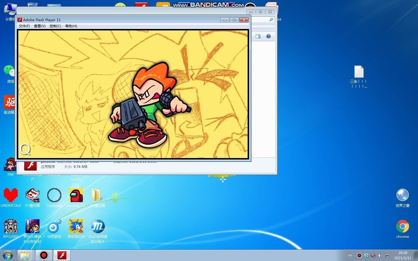
Task: Open the 查看(V) menu in Flash Player
Action: coord(39,26)
